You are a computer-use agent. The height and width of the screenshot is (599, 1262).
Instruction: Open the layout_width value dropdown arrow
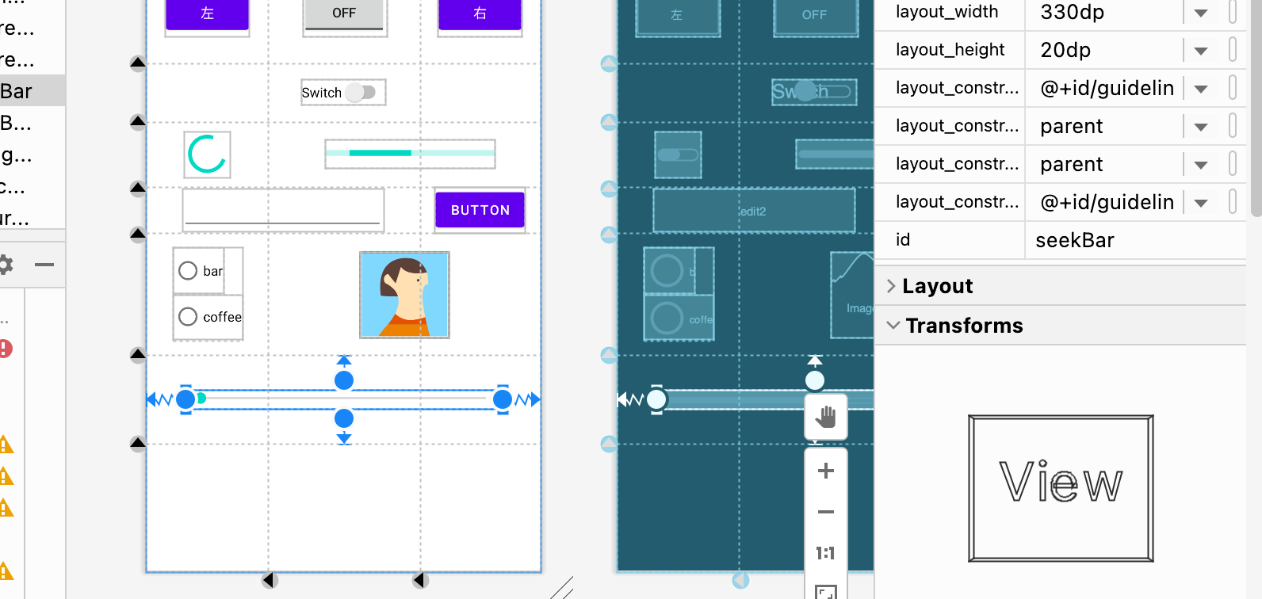click(x=1201, y=13)
